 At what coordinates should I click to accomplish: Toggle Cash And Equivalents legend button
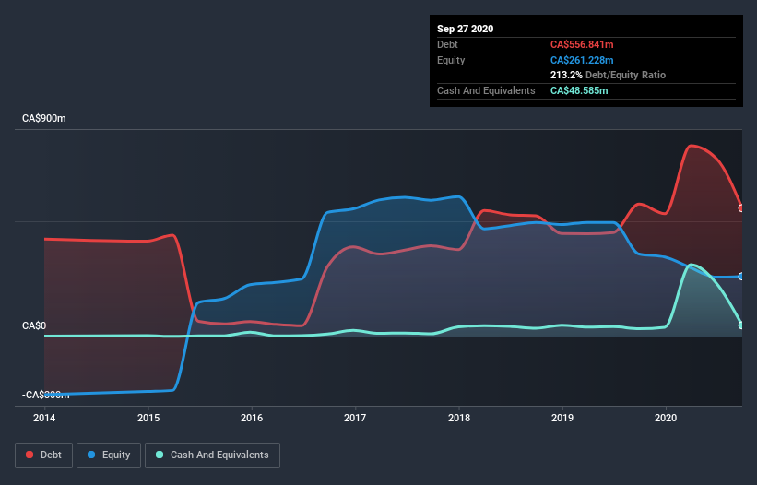tap(212, 455)
